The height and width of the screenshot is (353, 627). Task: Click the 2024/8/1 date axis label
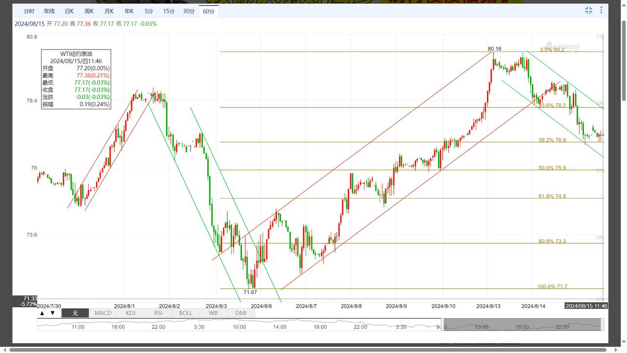point(124,306)
